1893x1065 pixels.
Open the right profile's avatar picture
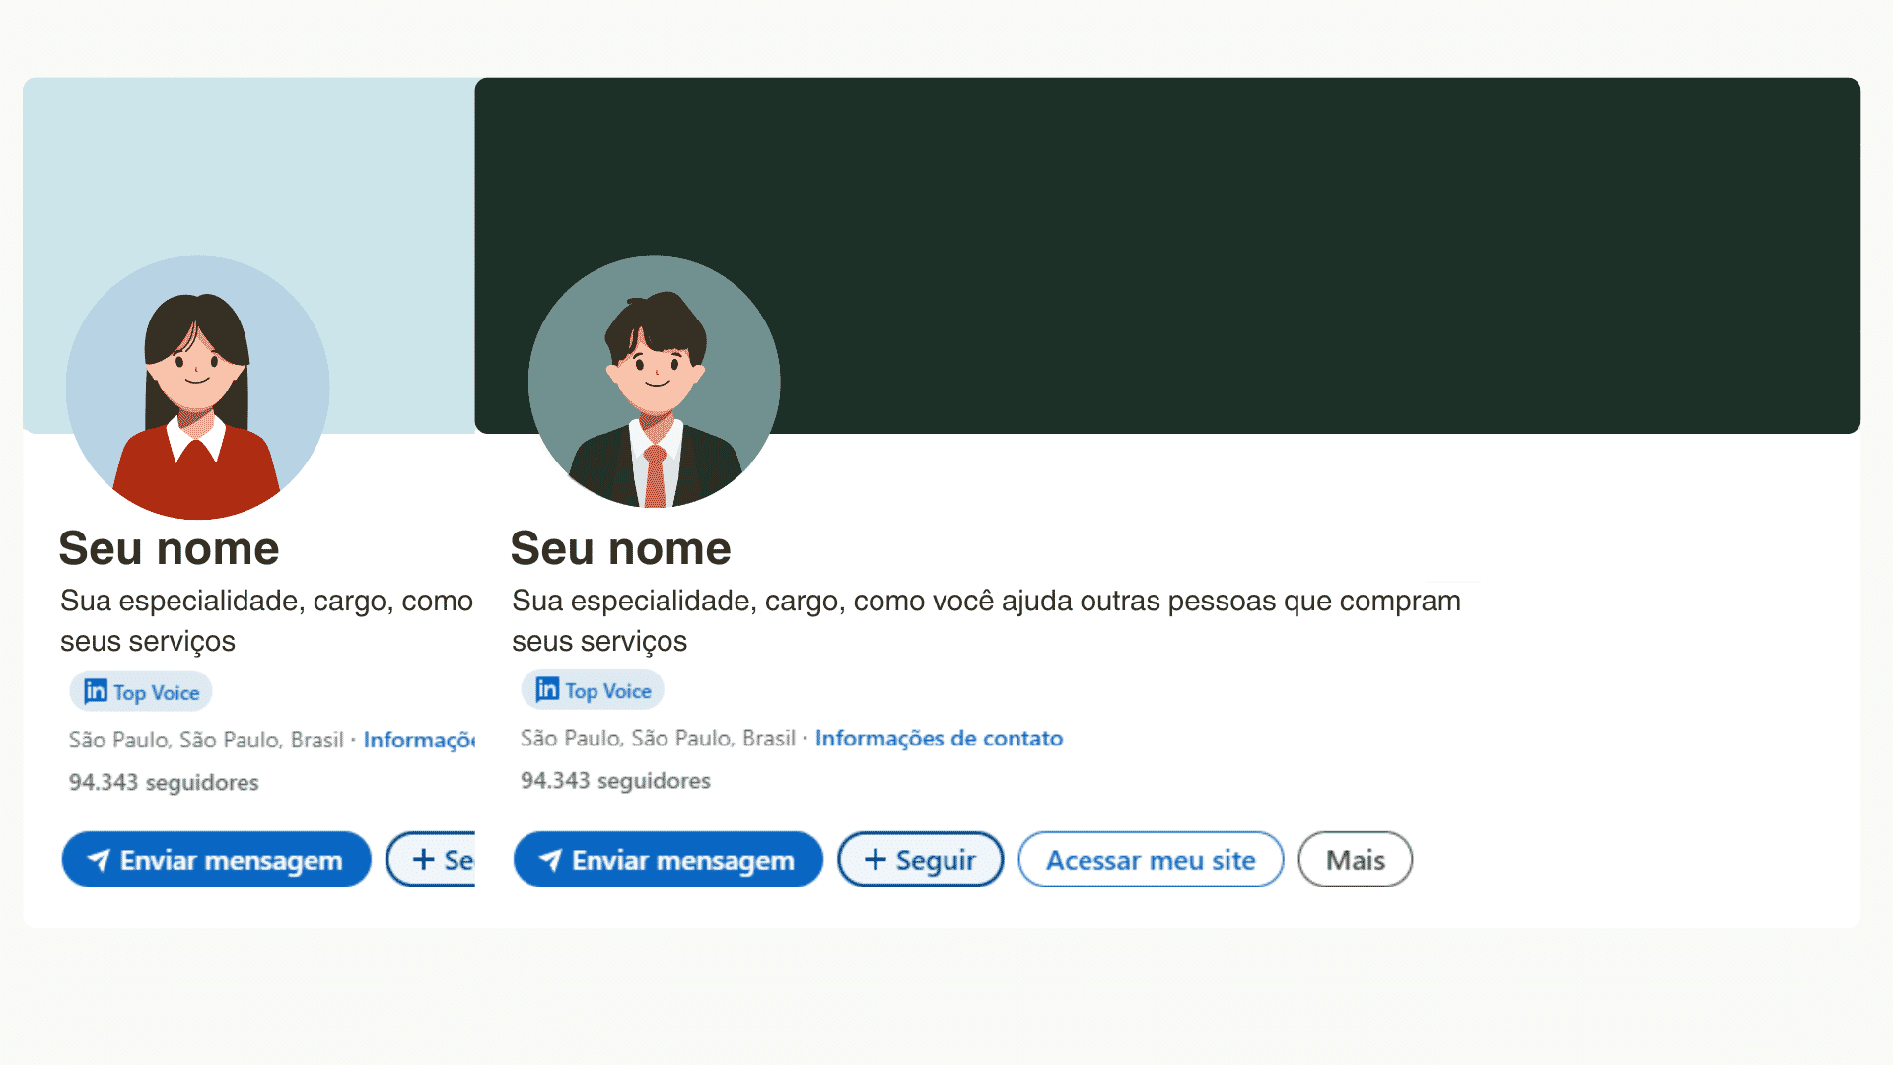[654, 383]
